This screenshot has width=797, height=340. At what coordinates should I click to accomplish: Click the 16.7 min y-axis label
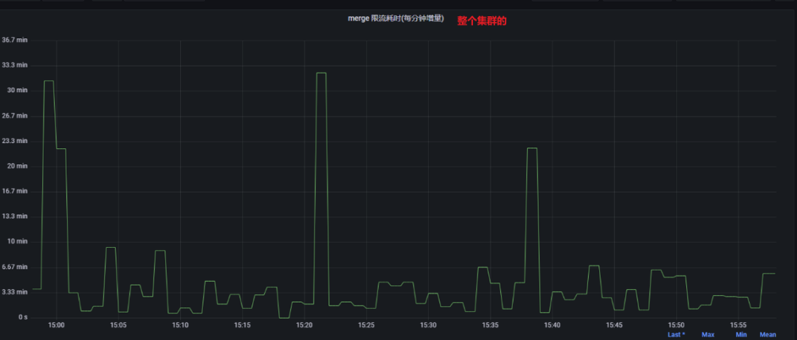point(15,191)
